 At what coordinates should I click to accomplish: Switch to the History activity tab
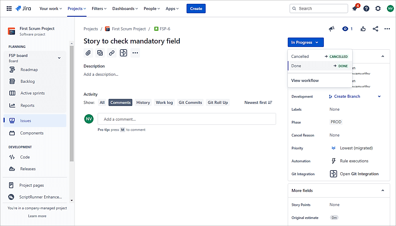[x=143, y=102]
